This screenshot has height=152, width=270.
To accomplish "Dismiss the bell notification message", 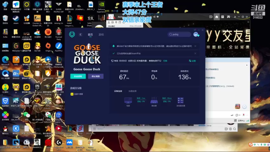I will (x=195, y=46).
